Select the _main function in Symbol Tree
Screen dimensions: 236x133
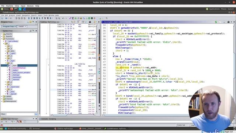[15, 65]
